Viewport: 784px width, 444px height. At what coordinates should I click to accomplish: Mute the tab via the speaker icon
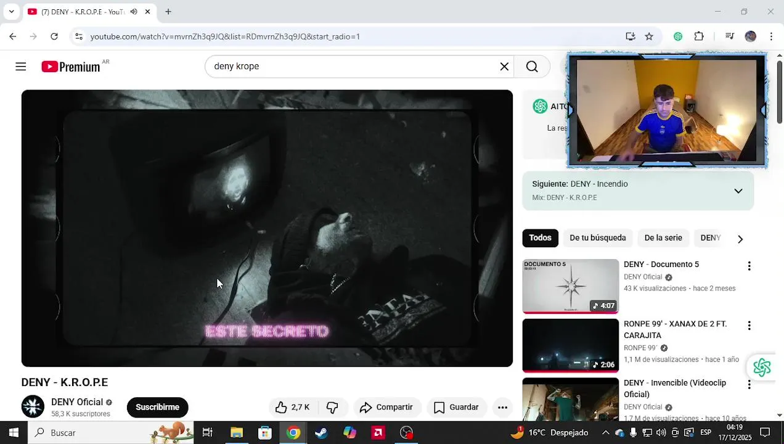tap(134, 12)
